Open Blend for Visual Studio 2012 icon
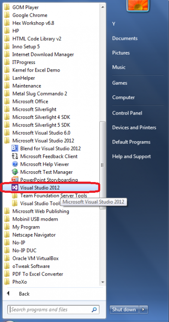The width and height of the screenshot is (169, 322). coord(15,149)
